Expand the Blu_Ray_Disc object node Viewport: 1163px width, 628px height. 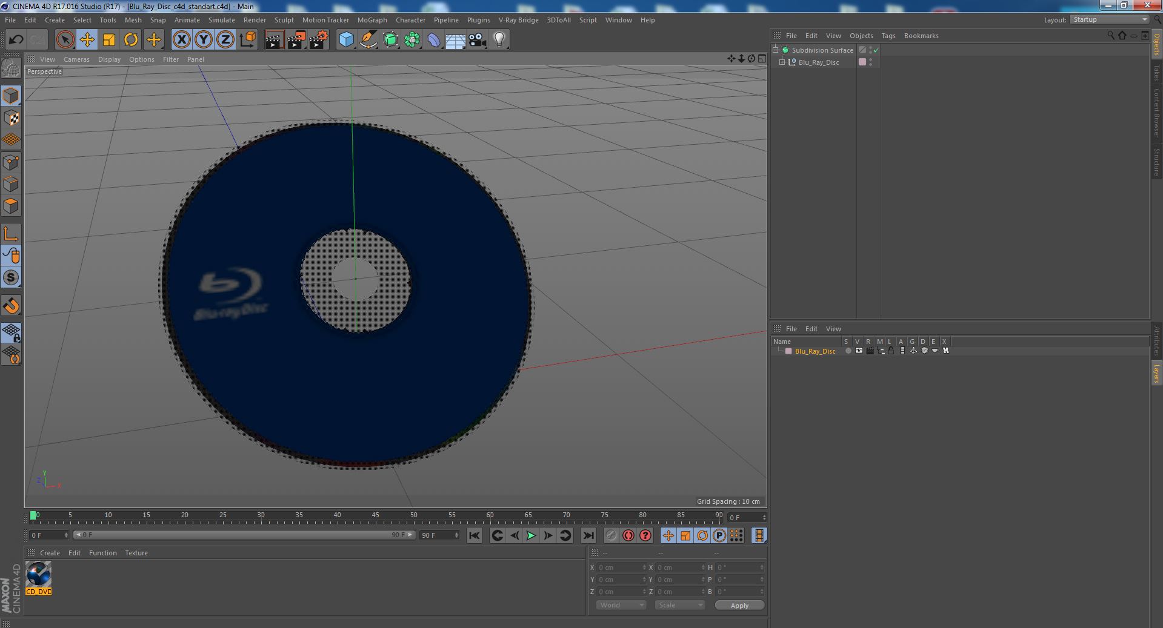click(x=782, y=62)
